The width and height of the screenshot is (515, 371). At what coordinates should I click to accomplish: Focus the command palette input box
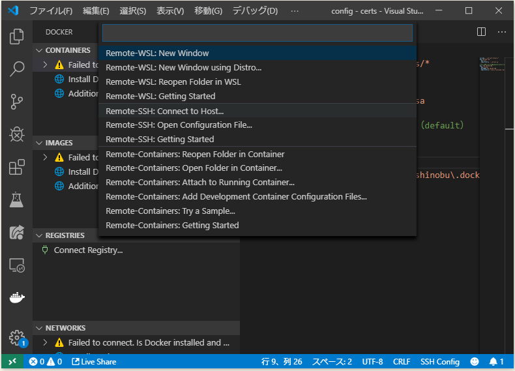click(x=257, y=33)
